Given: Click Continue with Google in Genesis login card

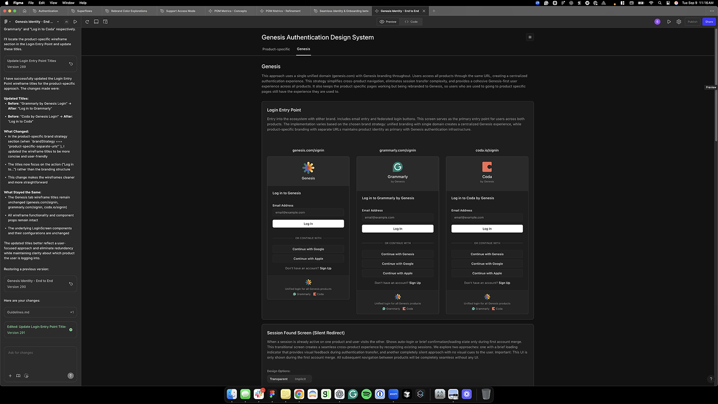Looking at the screenshot, I should 308,249.
